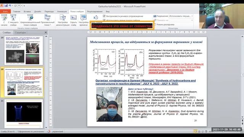
Task: Enable Режим докладчика checkbox
Action: pyautogui.click(x=155, y=24)
